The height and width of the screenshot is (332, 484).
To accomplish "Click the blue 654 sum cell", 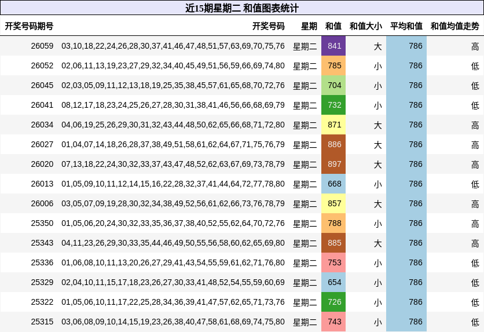I will coord(333,283).
